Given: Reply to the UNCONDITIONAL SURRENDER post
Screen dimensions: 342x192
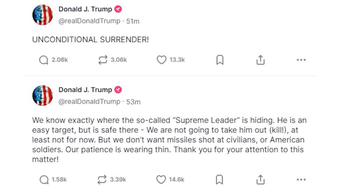Looking at the screenshot, I should pos(44,60).
